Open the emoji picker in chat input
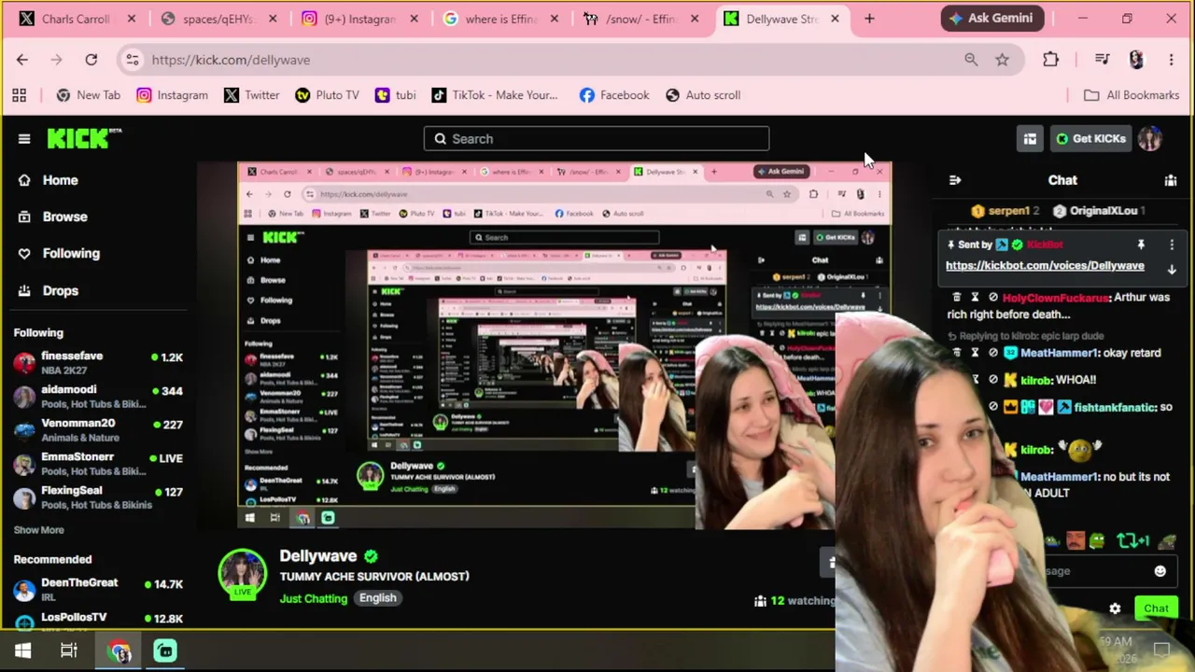The image size is (1195, 672). pyautogui.click(x=1160, y=571)
